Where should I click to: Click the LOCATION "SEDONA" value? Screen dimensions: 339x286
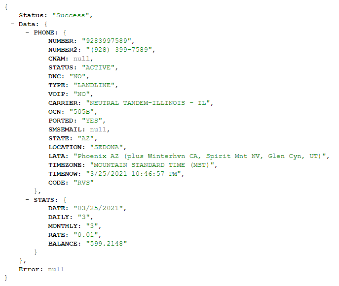click(x=107, y=147)
